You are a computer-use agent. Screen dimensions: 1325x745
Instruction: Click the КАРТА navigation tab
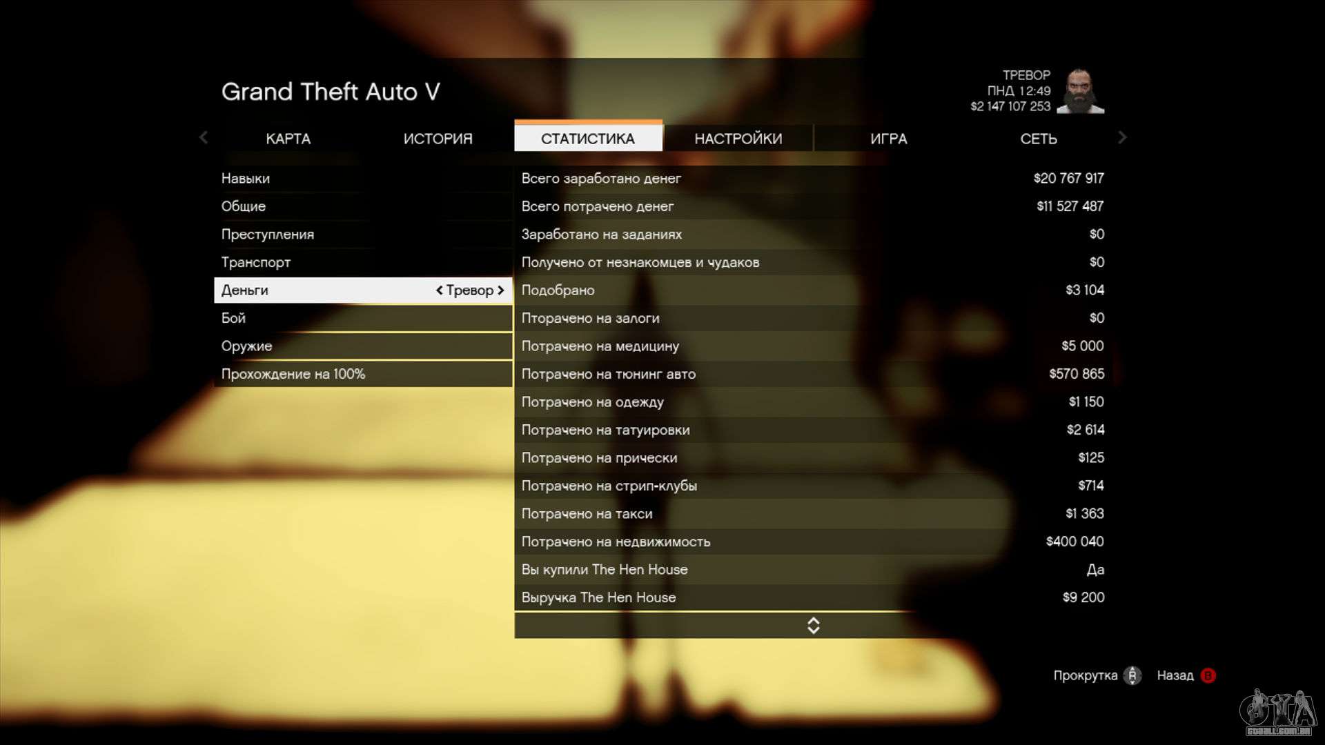pyautogui.click(x=288, y=138)
